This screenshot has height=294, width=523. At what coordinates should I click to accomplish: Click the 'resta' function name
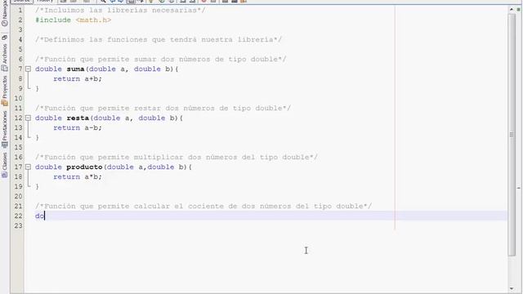point(78,118)
